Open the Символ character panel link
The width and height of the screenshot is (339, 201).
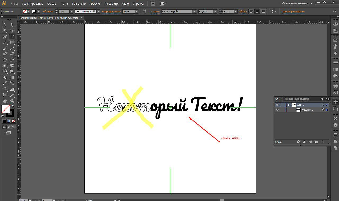155,12
